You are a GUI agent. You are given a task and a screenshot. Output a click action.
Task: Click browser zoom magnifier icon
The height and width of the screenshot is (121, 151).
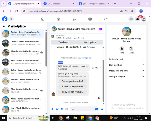[127, 11]
